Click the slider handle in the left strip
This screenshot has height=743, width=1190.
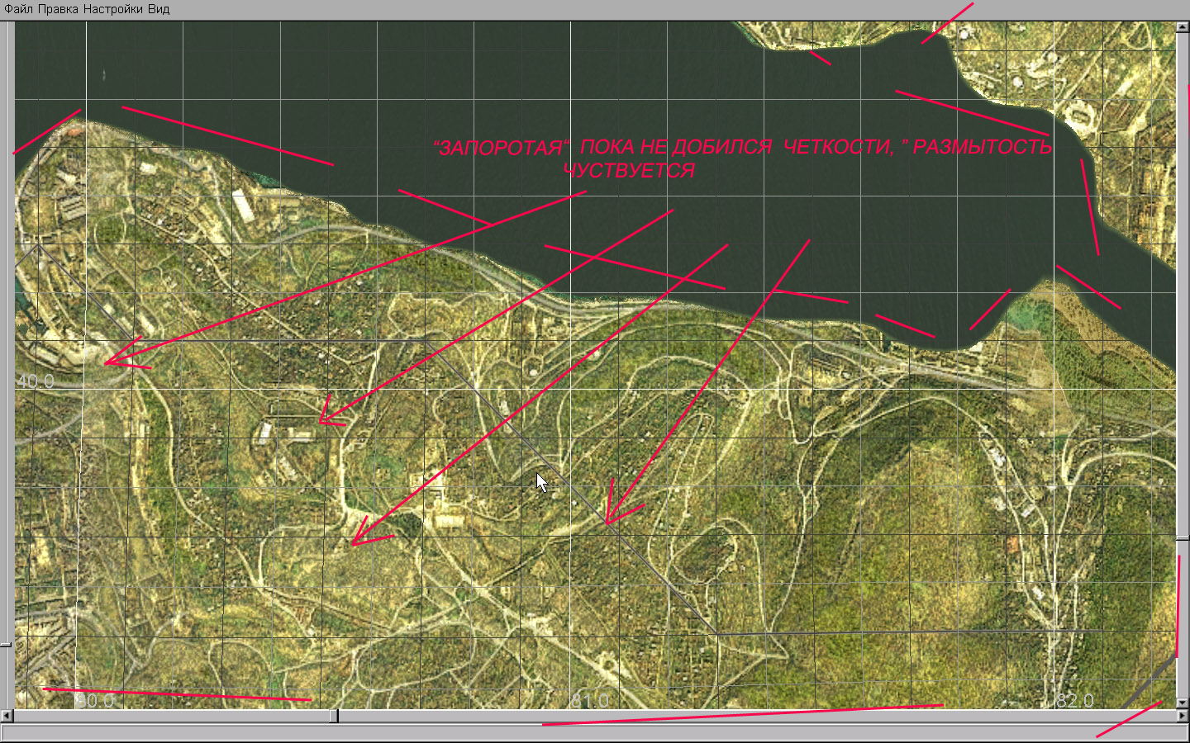(7, 643)
